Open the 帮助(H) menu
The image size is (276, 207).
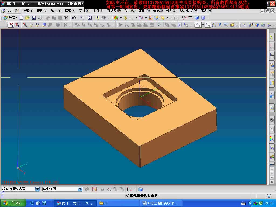click(x=206, y=11)
